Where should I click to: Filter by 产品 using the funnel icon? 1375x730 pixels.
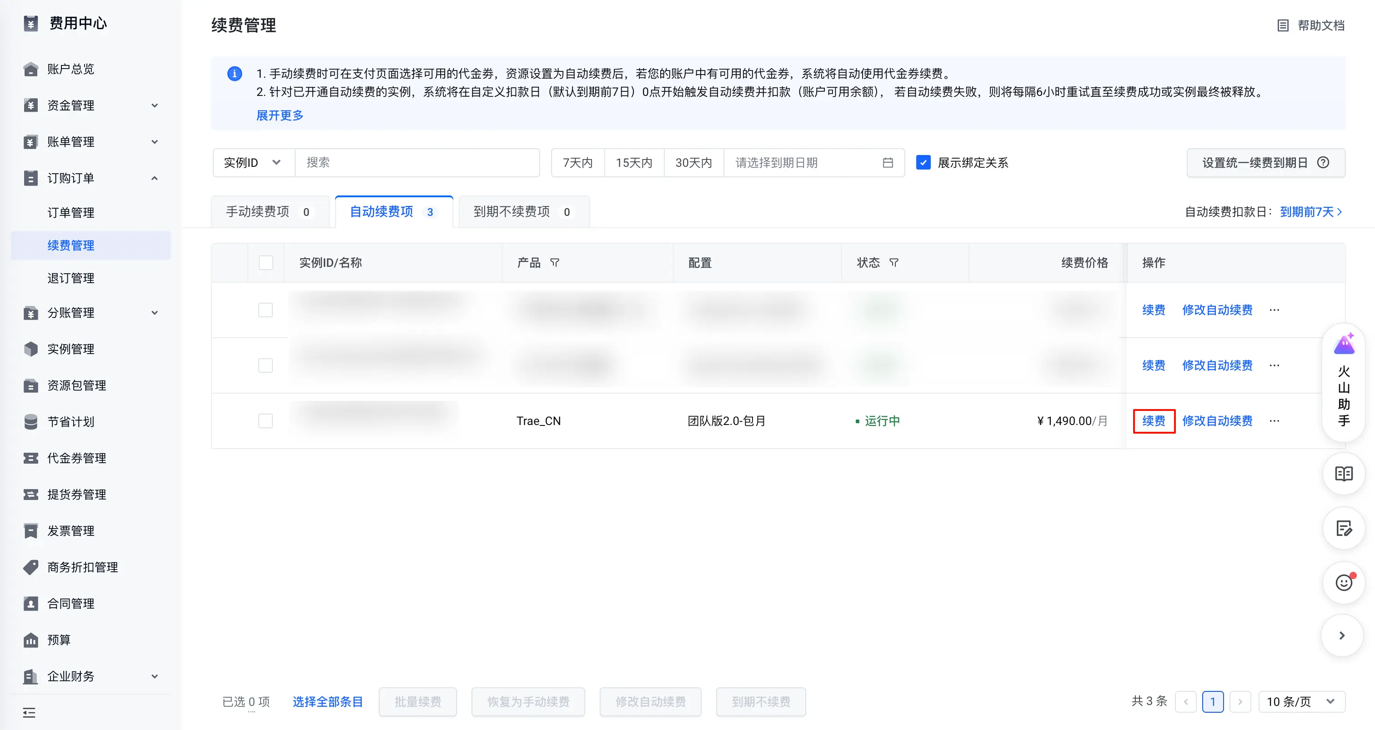(x=555, y=263)
